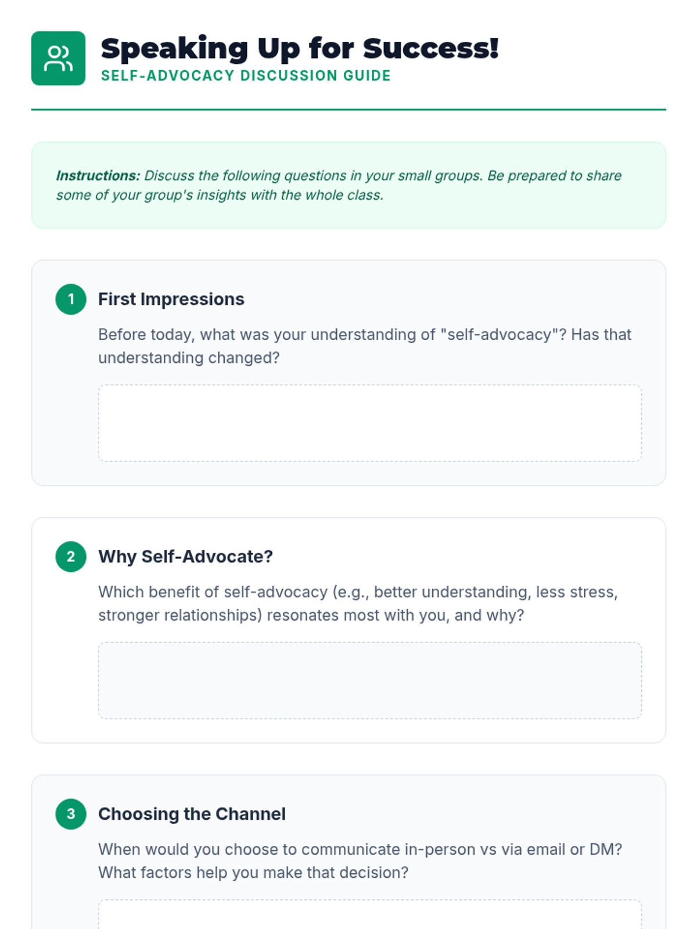
Task: Click the 'Speaking Up for Success!' title
Action: pyautogui.click(x=299, y=48)
